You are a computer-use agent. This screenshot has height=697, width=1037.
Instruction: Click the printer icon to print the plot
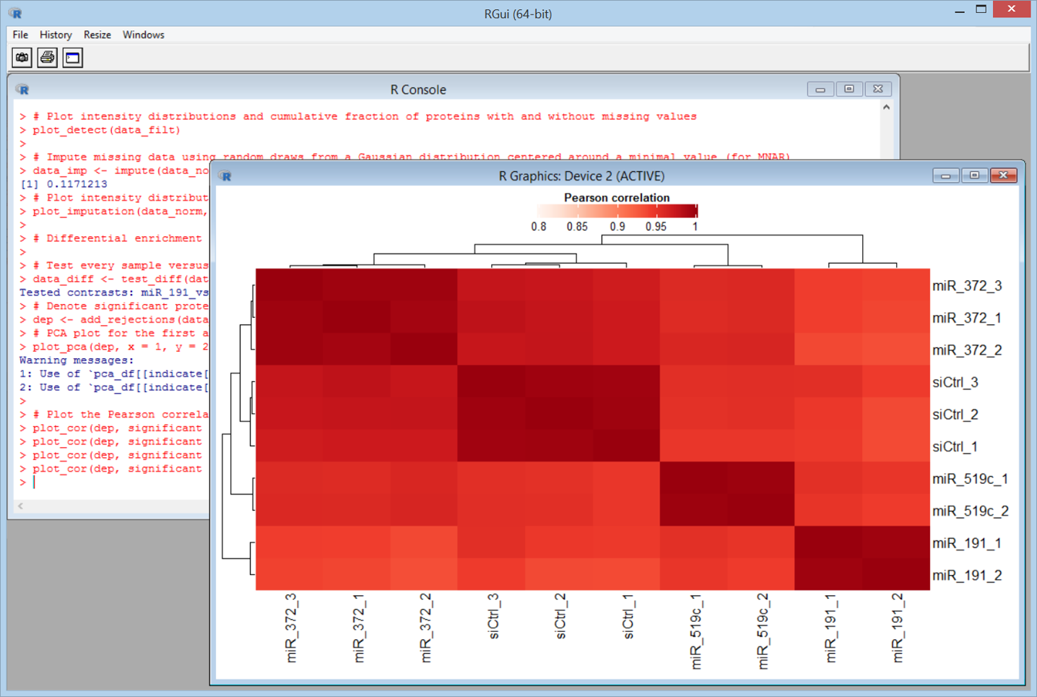coord(48,58)
